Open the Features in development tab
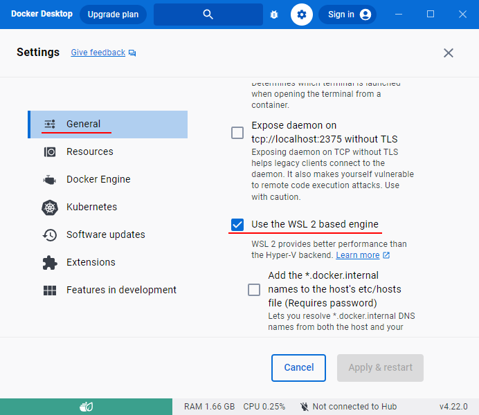Image resolution: width=479 pixels, height=415 pixels. tap(107, 290)
